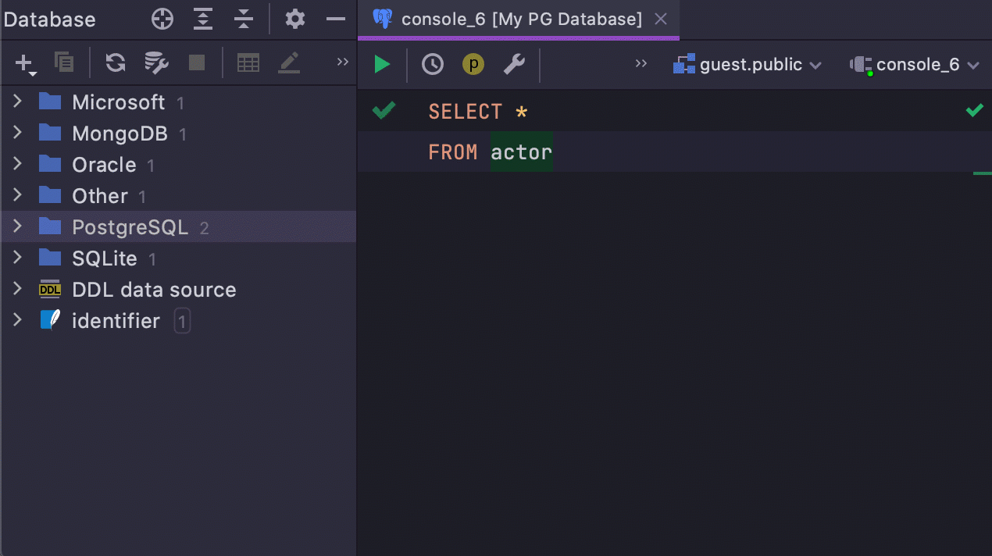Show more editor toolbar actions
This screenshot has width=992, height=556.
click(641, 64)
